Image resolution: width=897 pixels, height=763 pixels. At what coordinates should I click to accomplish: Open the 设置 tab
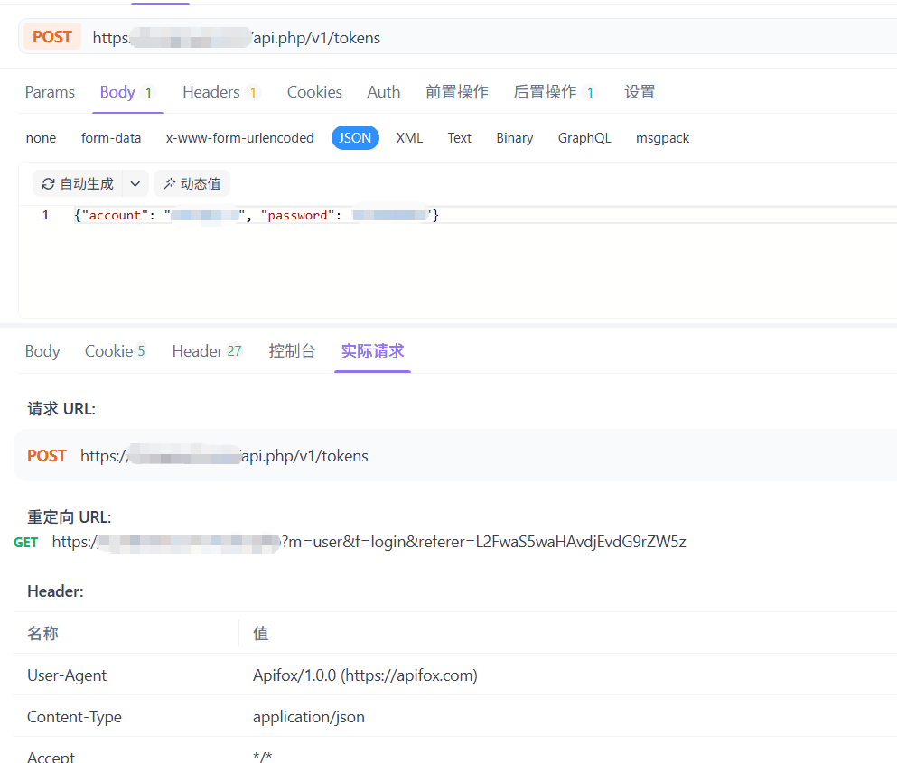click(640, 92)
